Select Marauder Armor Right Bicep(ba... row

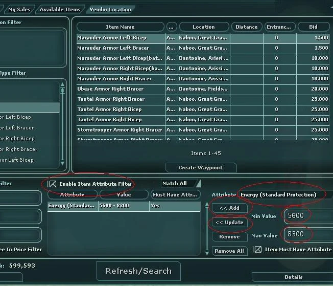pyautogui.click(x=203, y=69)
